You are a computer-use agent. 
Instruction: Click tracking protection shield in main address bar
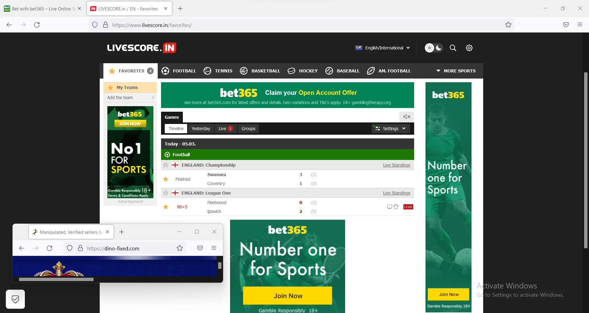pos(95,25)
